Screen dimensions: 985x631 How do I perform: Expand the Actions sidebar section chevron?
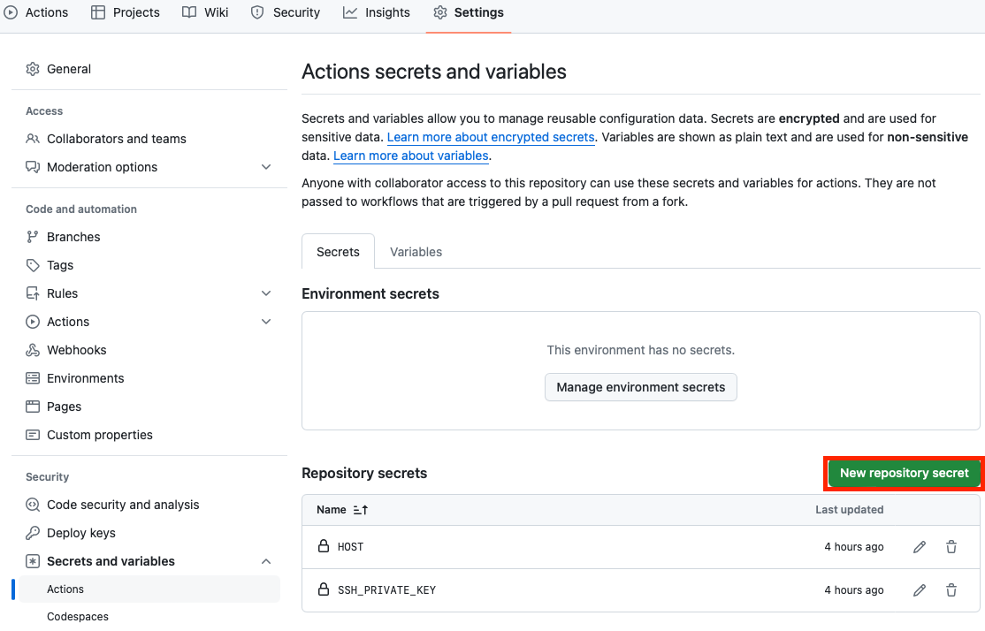pyautogui.click(x=266, y=322)
